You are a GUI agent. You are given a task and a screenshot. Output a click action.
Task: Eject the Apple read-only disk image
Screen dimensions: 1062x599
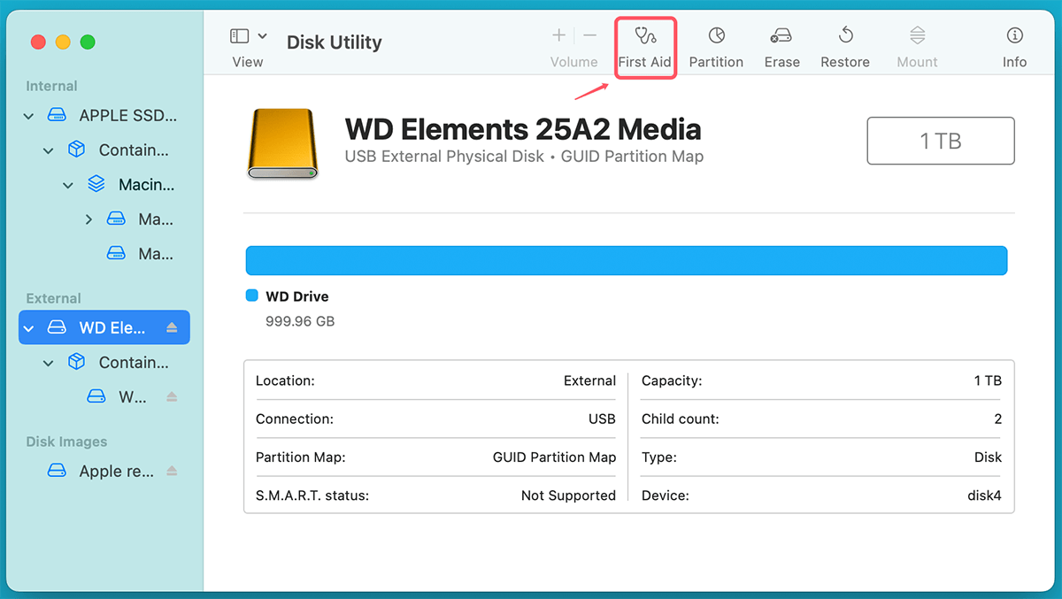[x=171, y=472]
